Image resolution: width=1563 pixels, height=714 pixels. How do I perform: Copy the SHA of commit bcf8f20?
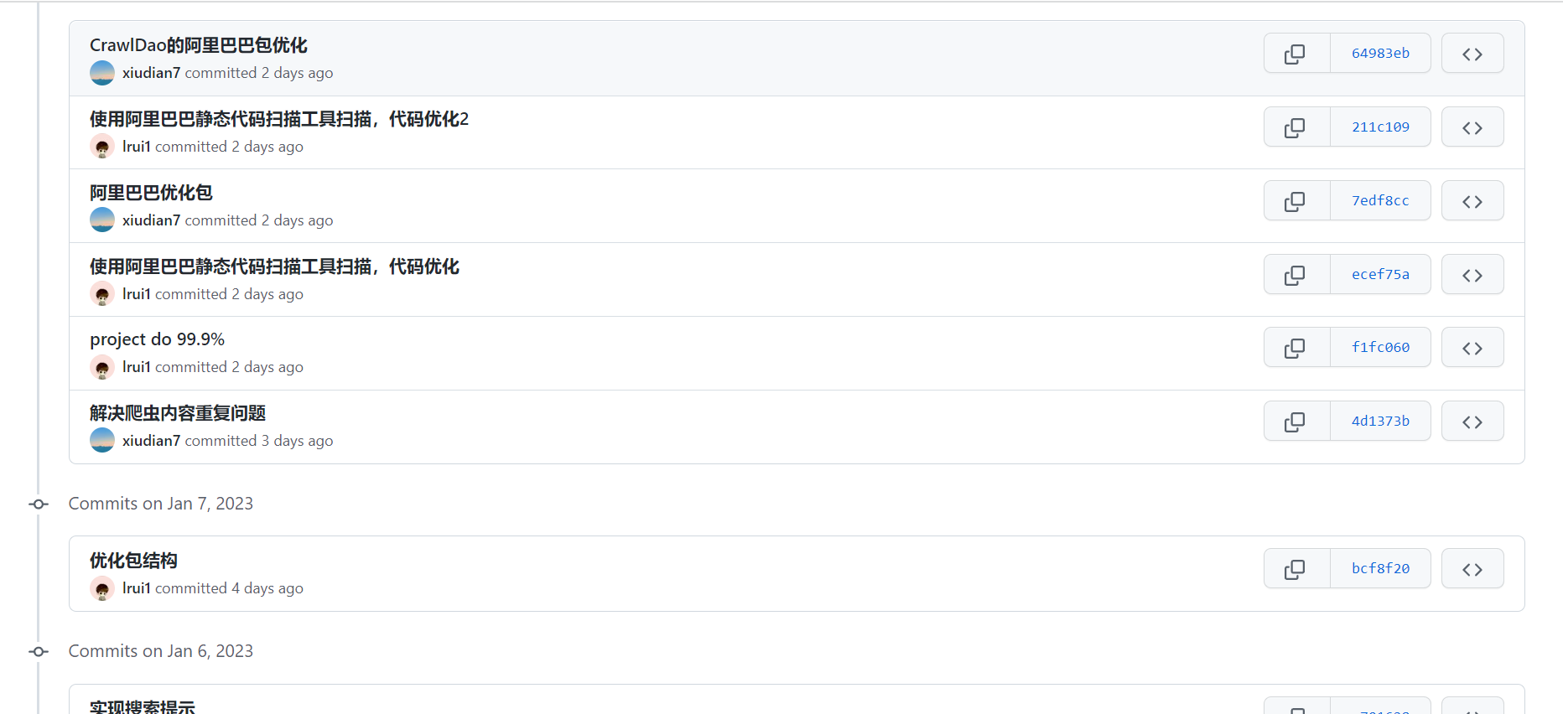(1296, 569)
